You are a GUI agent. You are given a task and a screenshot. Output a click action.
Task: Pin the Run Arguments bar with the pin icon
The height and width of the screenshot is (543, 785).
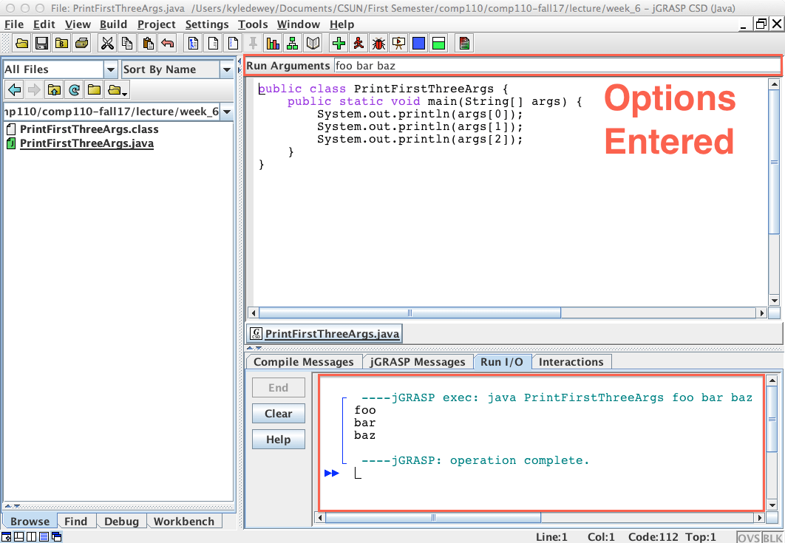252,43
